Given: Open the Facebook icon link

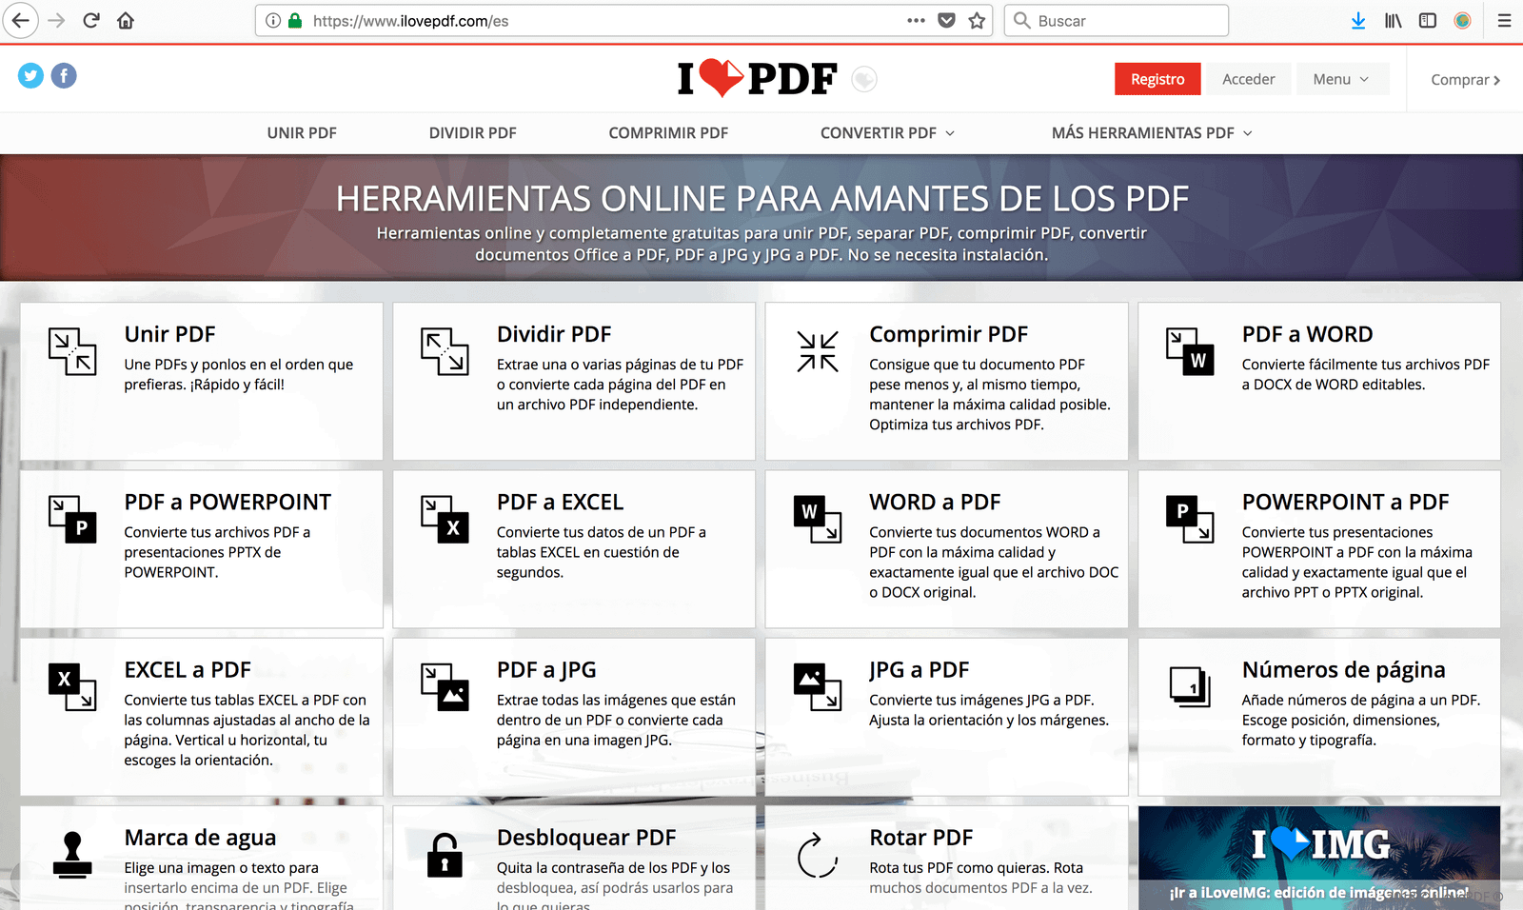Looking at the screenshot, I should click(64, 75).
